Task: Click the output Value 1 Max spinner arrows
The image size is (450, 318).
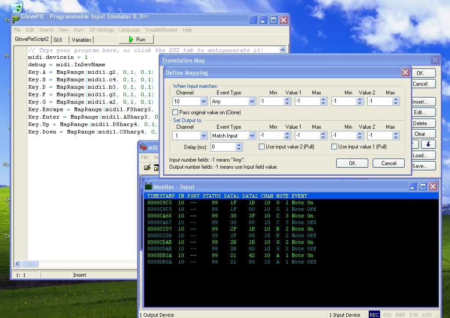Action: pos(323,135)
